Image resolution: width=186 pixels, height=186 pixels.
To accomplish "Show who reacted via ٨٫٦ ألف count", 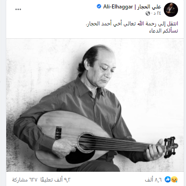I will tap(153, 180).
